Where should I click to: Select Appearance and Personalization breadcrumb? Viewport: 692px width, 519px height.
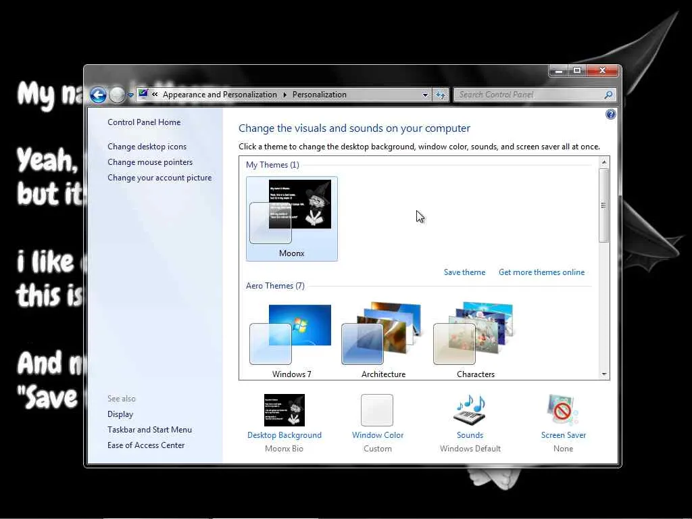click(220, 95)
